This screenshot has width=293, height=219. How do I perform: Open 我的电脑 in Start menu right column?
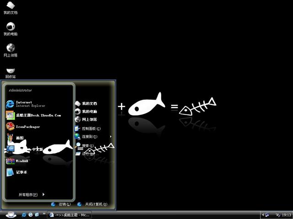pyautogui.click(x=88, y=111)
